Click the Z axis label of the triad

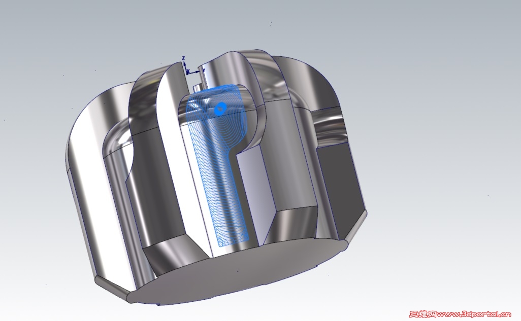pyautogui.click(x=183, y=58)
